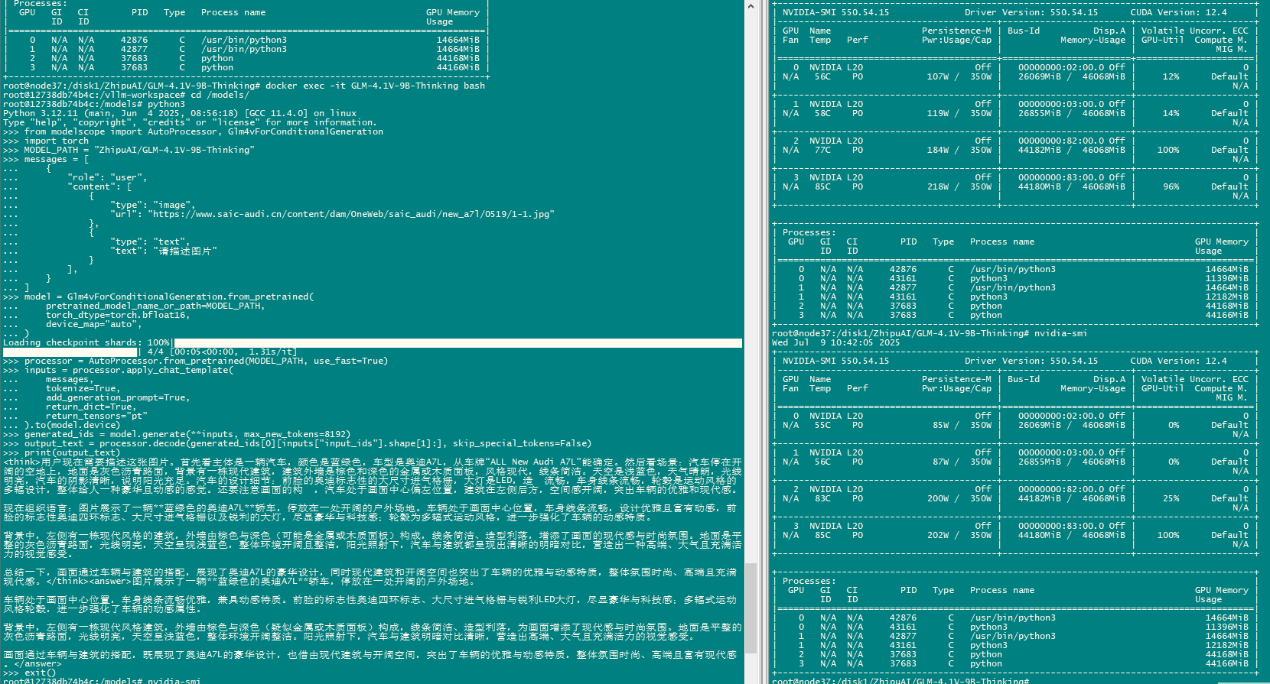1270x684 pixels.
Task: Click the 'Wed Jul 9 10:42:05 2025' timestamp
Action: point(835,342)
